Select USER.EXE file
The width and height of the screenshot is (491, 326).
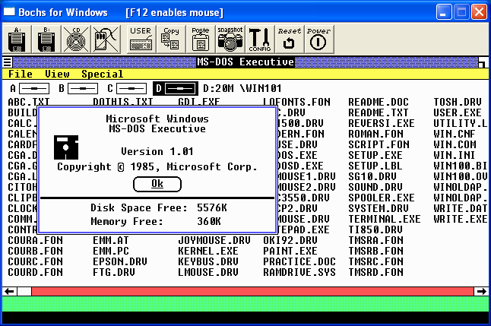[458, 112]
